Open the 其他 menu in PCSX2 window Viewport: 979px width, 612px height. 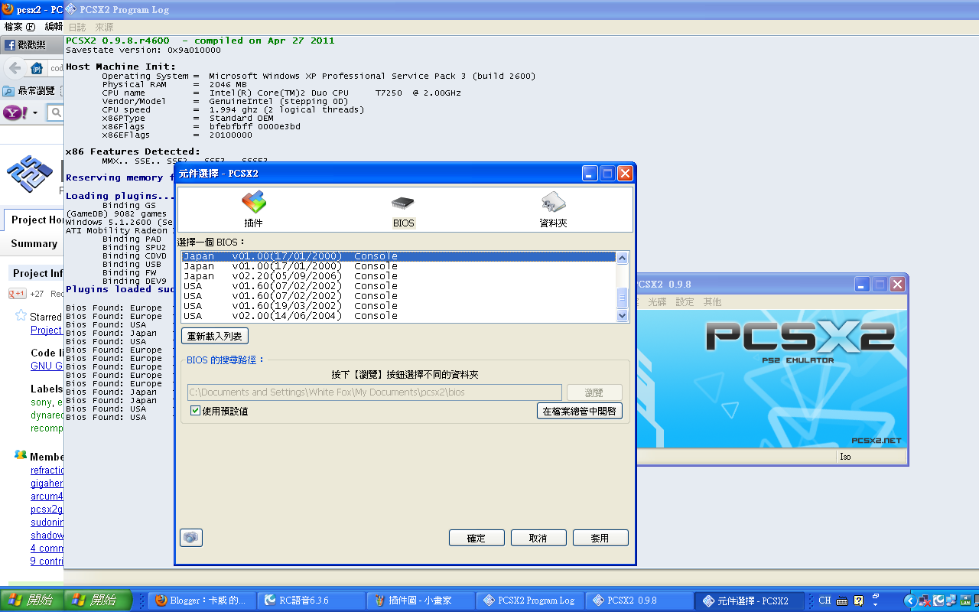pyautogui.click(x=712, y=301)
